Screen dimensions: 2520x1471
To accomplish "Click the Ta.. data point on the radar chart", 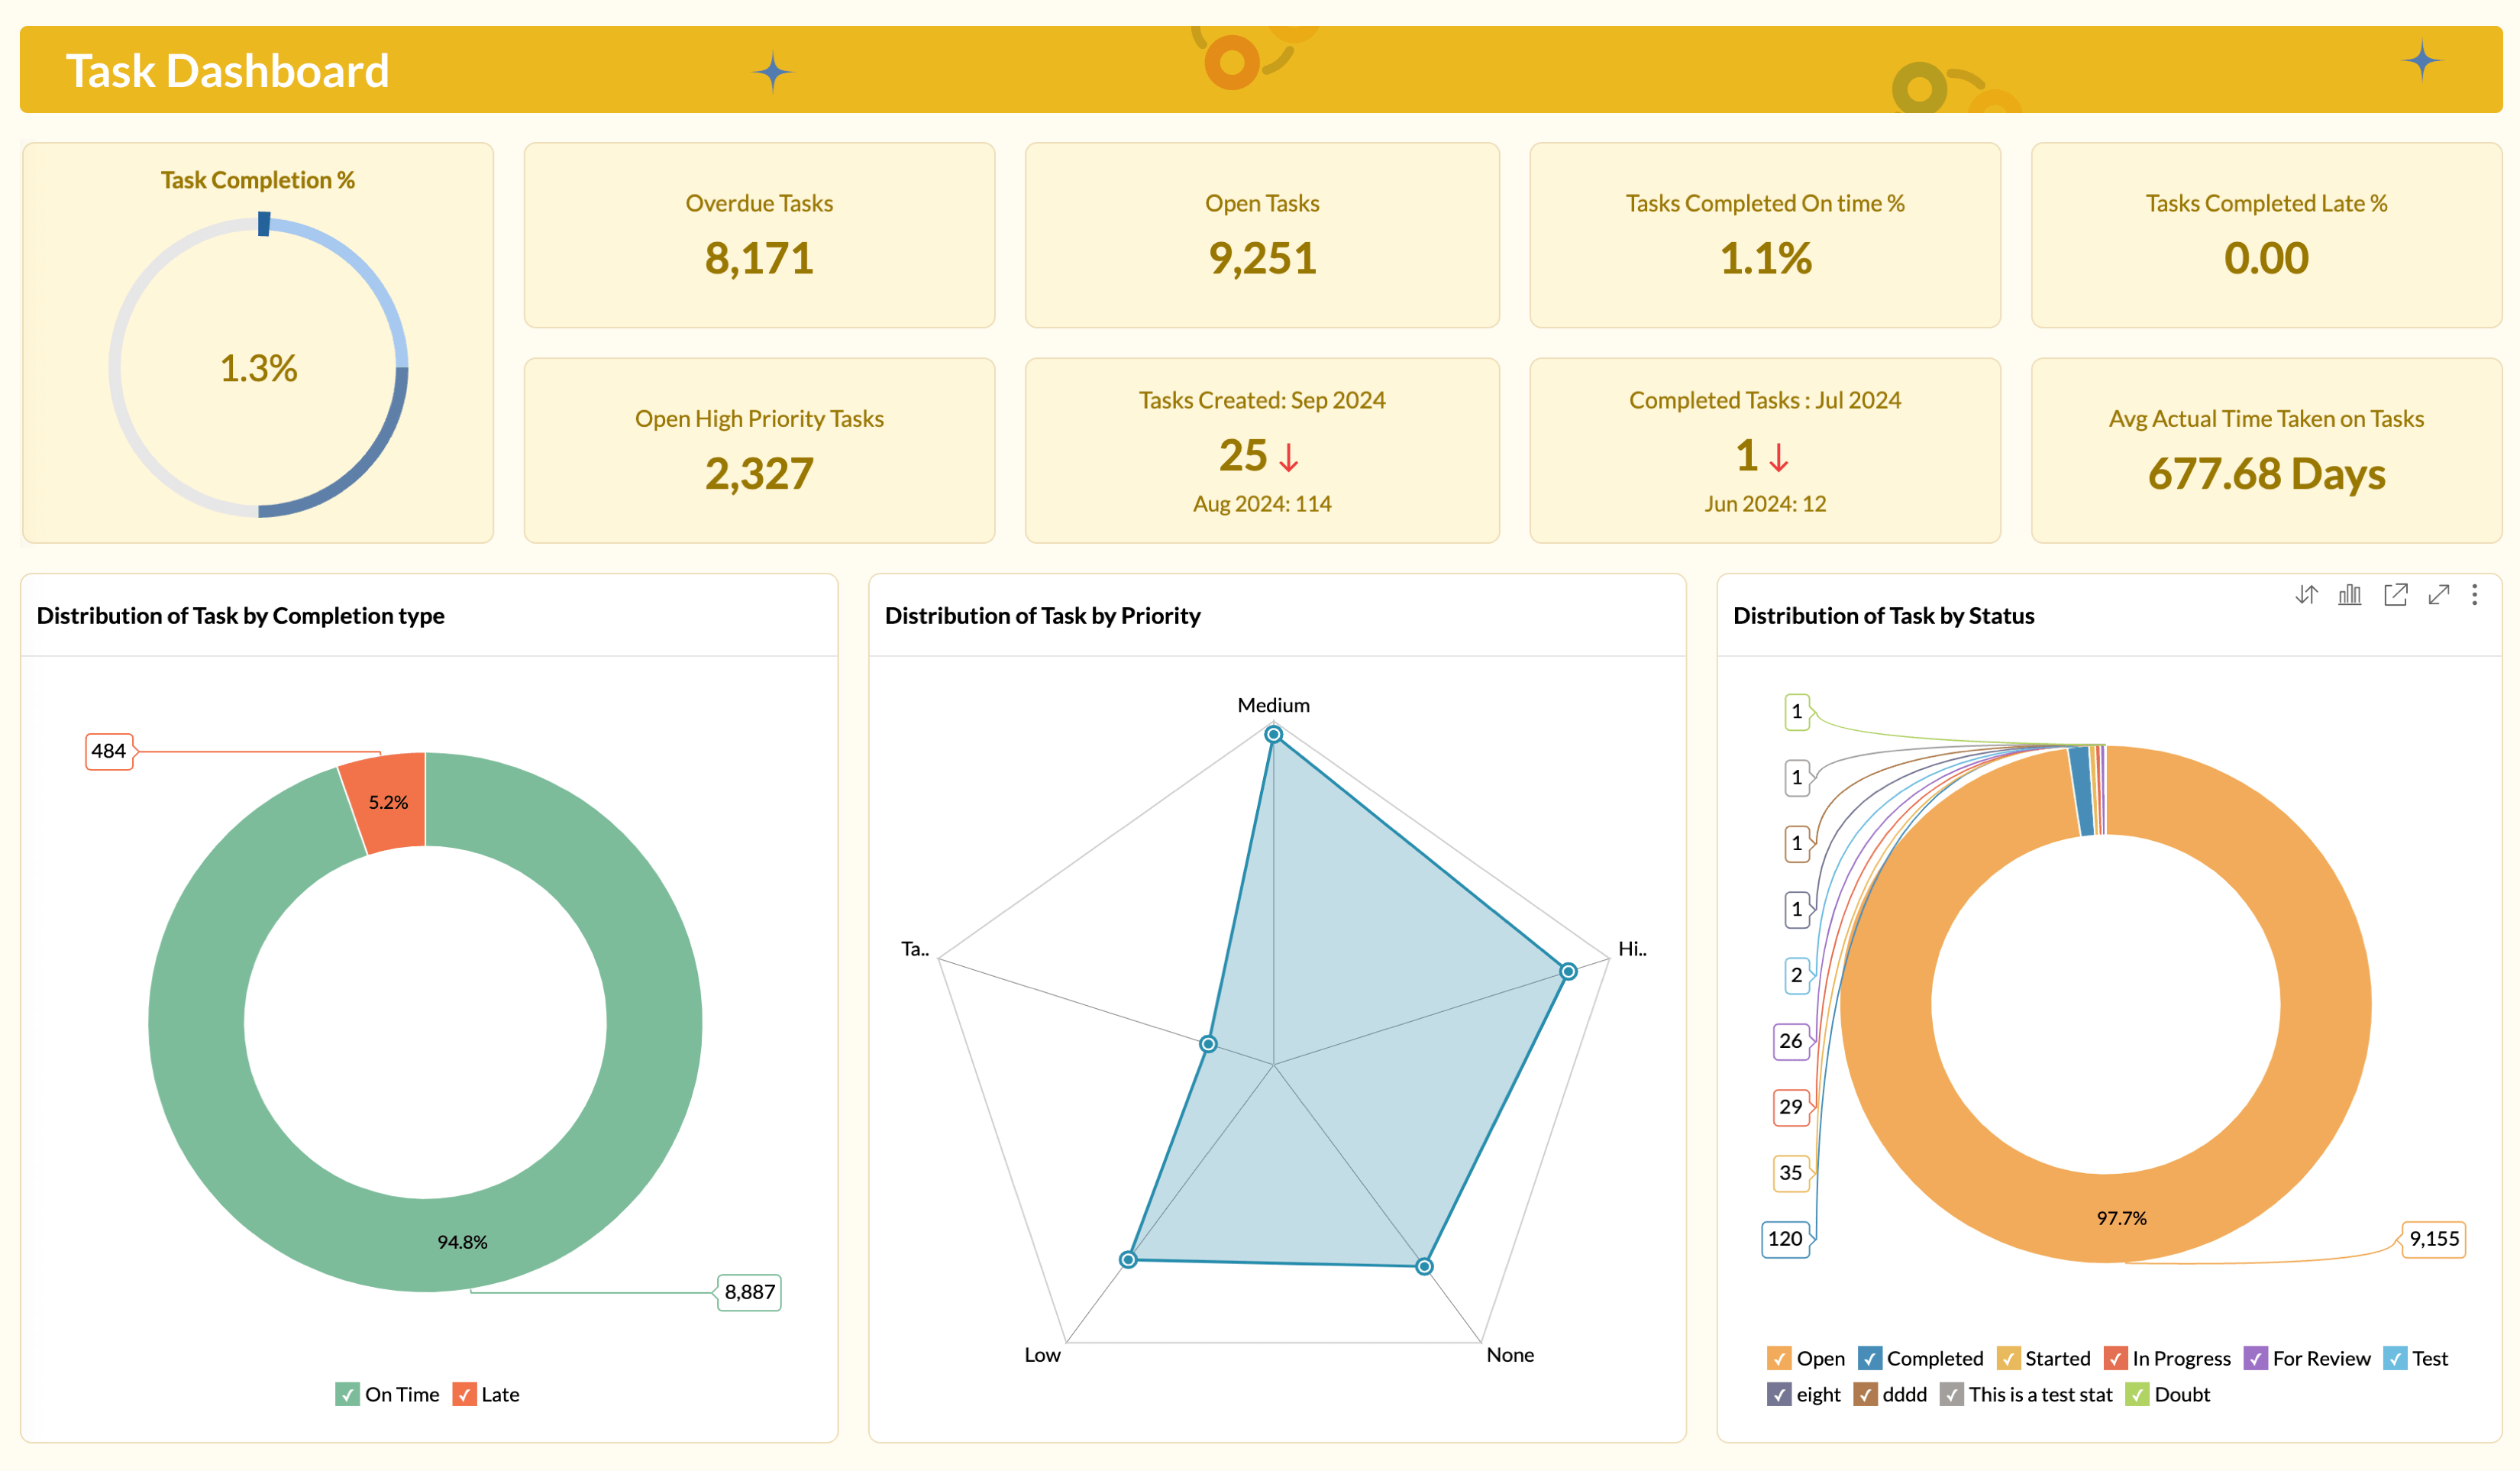I will [1208, 1044].
